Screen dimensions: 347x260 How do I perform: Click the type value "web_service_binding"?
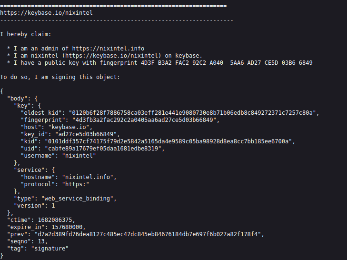[77, 199]
